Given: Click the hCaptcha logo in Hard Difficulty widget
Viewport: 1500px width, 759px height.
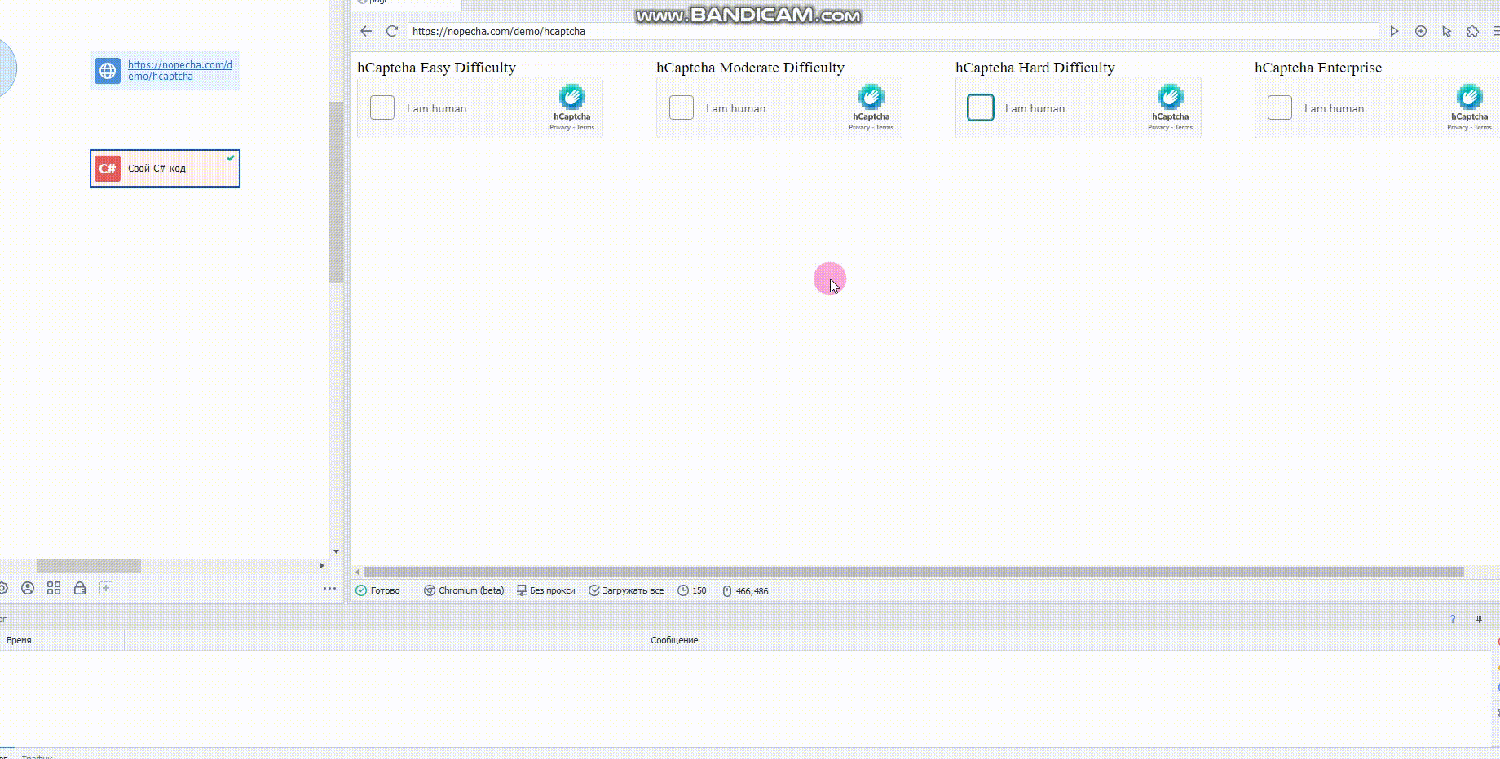Looking at the screenshot, I should click(x=1171, y=97).
